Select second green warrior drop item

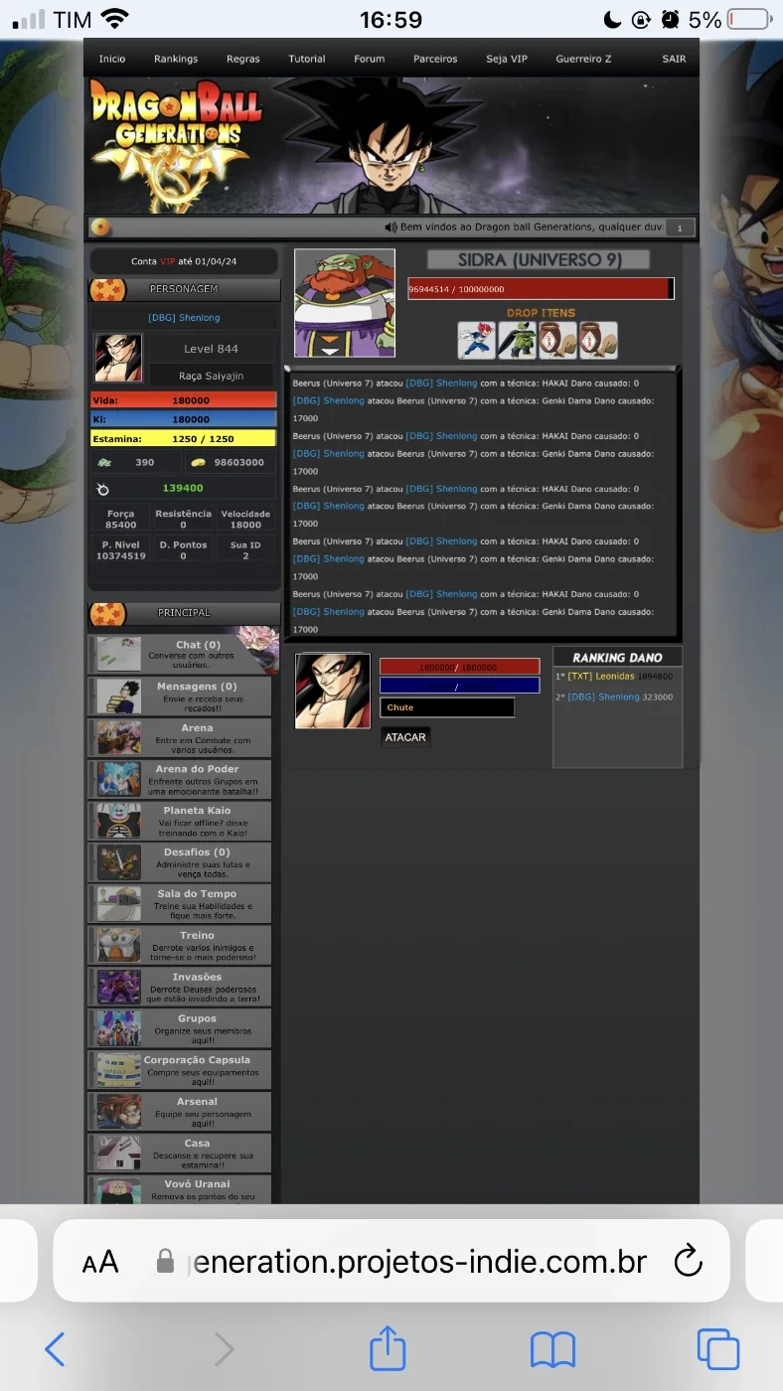click(x=517, y=340)
